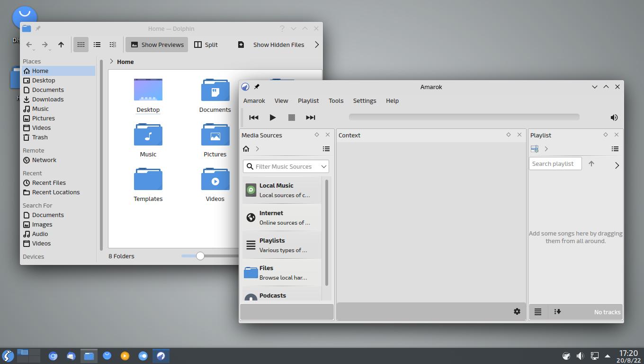Open the View menu in Amarok
The height and width of the screenshot is (364, 644).
281,100
